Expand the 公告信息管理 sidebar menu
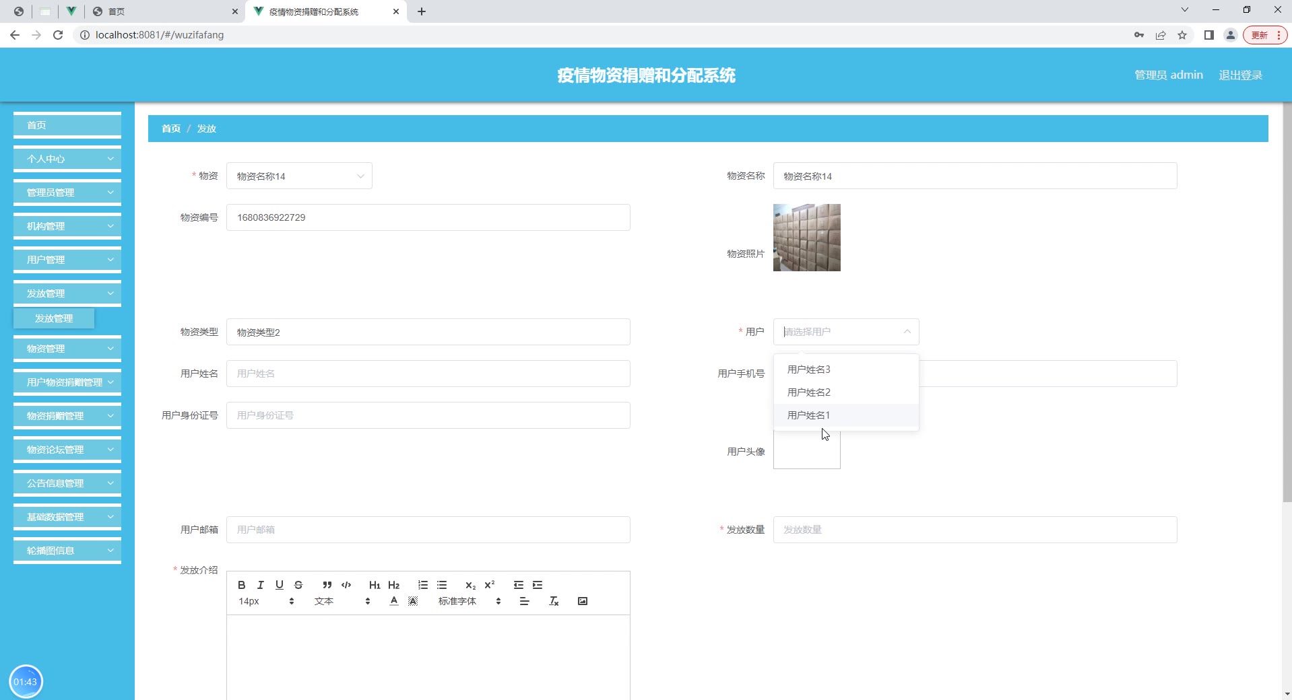This screenshot has height=700, width=1292. 67,483
